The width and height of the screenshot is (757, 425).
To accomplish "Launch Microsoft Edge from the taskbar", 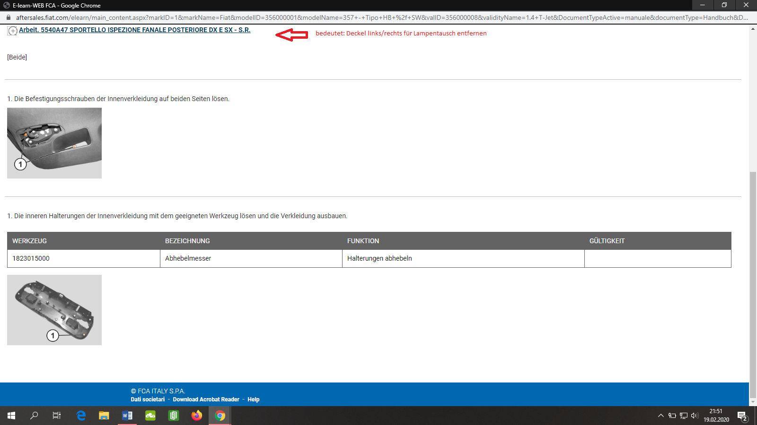I will coord(81,416).
